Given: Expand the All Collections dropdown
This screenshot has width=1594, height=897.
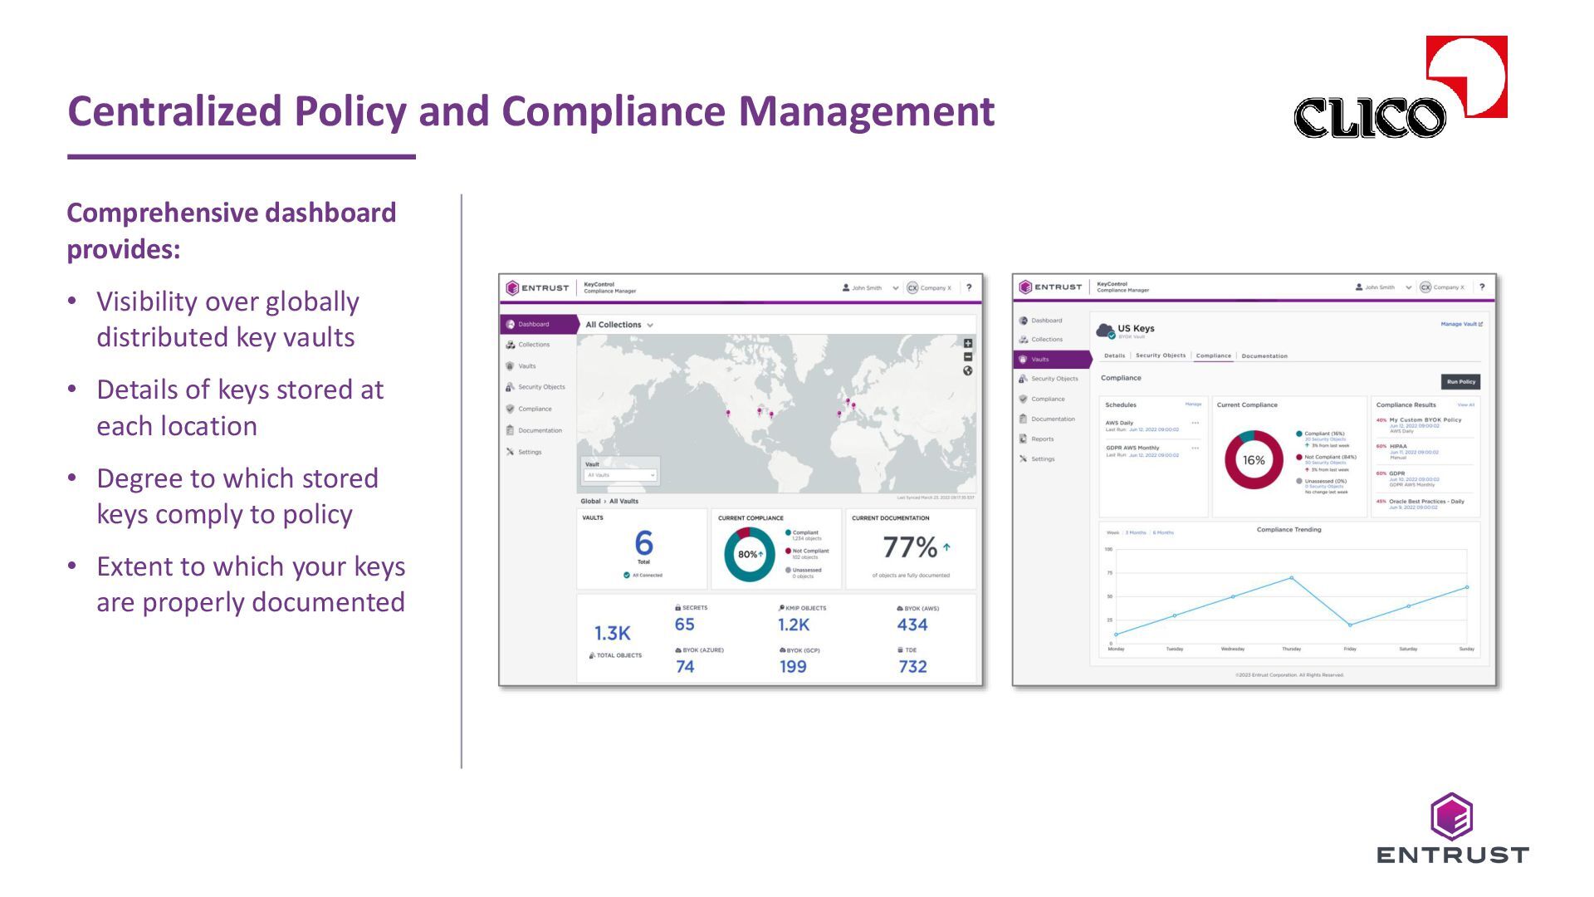Looking at the screenshot, I should (x=619, y=325).
